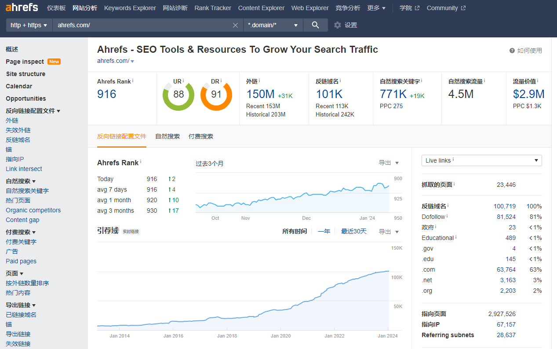Collapse the 导出链接 sidebar section

pos(21,305)
